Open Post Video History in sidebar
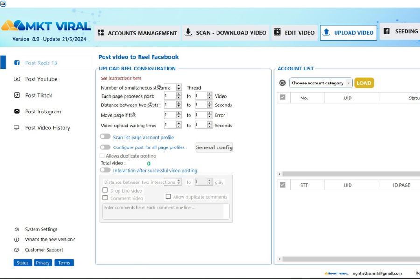Screen dimensions: 420x280 click(x=48, y=127)
